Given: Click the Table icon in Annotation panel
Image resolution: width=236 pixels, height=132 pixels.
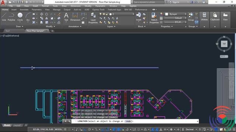Looking at the screenshot, I should (x=83, y=22).
